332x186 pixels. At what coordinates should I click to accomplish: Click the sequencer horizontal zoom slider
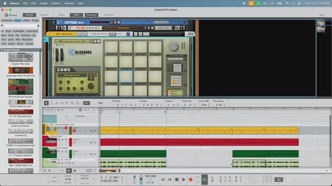(x=109, y=171)
